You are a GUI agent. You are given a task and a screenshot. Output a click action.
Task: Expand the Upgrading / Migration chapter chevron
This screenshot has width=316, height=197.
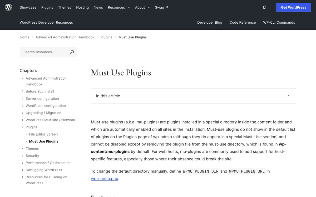pyautogui.click(x=23, y=113)
